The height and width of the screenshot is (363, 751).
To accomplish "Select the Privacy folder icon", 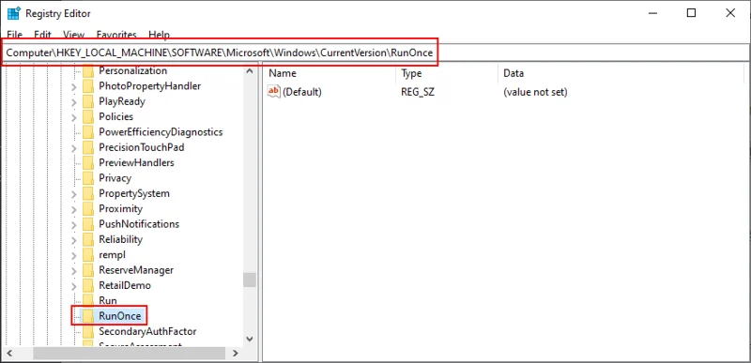I will click(88, 178).
